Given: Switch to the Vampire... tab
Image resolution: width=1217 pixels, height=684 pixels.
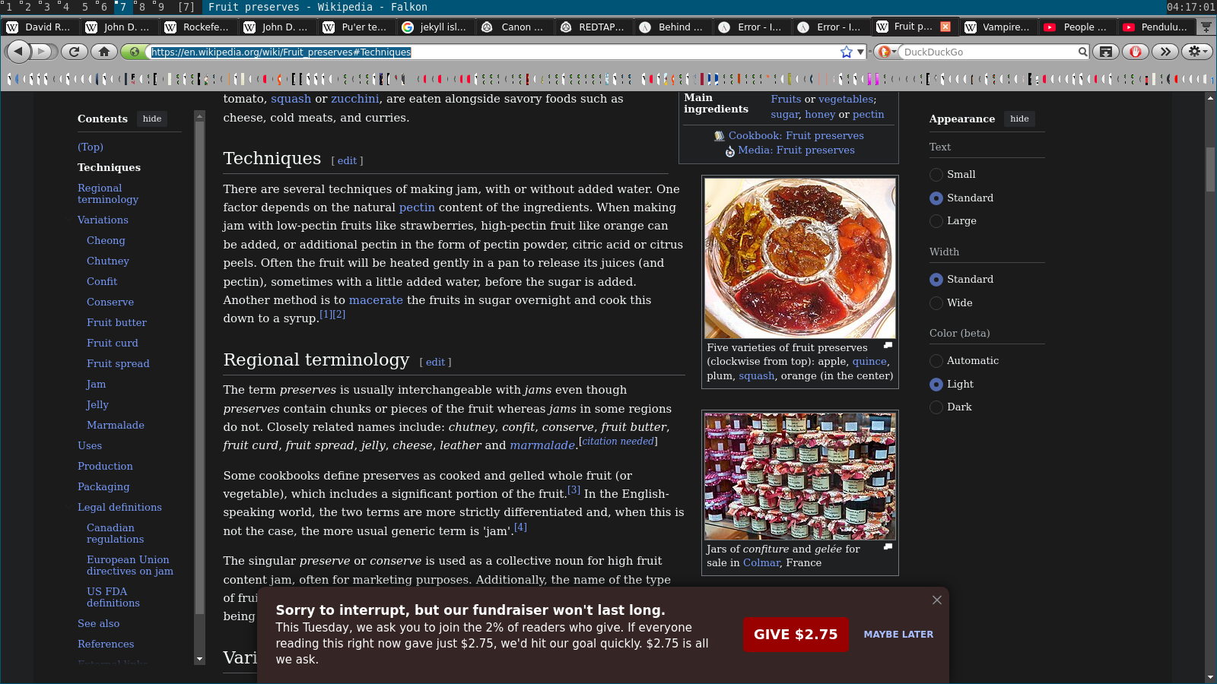Looking at the screenshot, I should (x=999, y=27).
